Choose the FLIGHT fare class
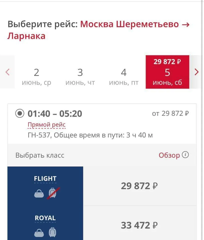Screen dimensions: 204x240 [45, 179]
